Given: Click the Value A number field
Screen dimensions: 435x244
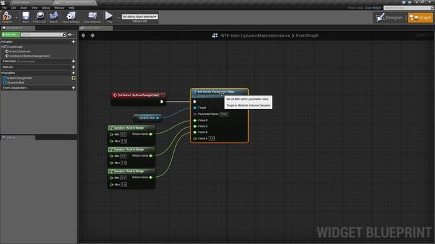Looking at the screenshot, I should (211, 138).
